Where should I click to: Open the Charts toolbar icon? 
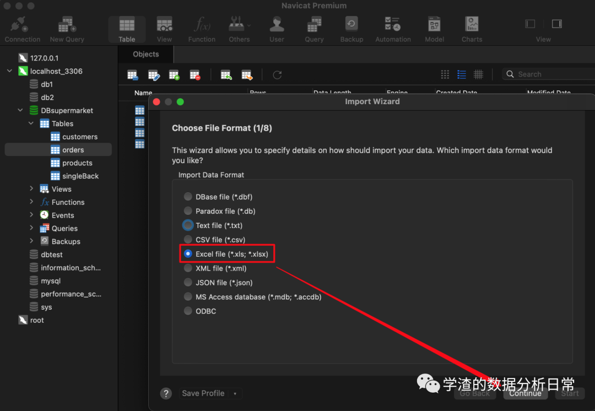pos(472,29)
